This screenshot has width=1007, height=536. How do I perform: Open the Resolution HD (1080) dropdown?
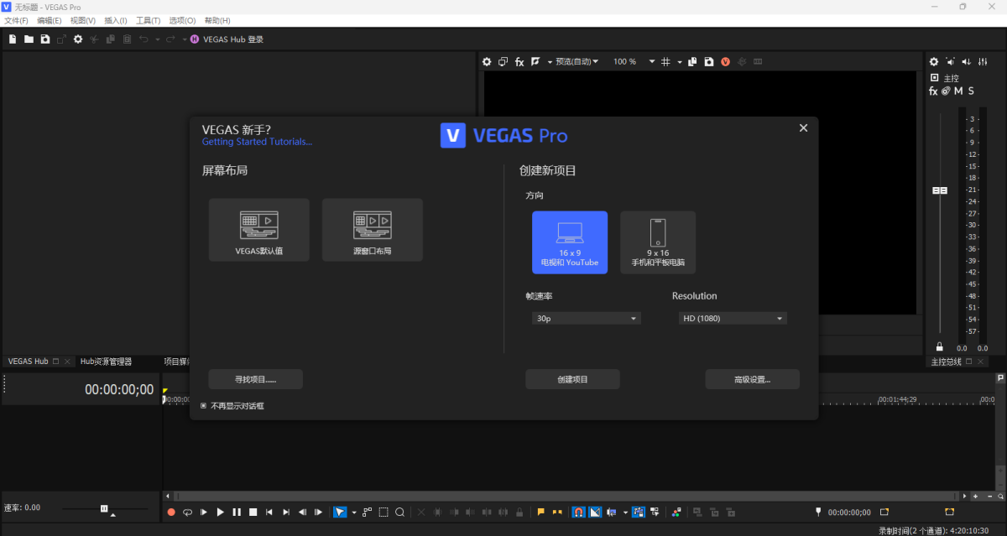pyautogui.click(x=733, y=319)
